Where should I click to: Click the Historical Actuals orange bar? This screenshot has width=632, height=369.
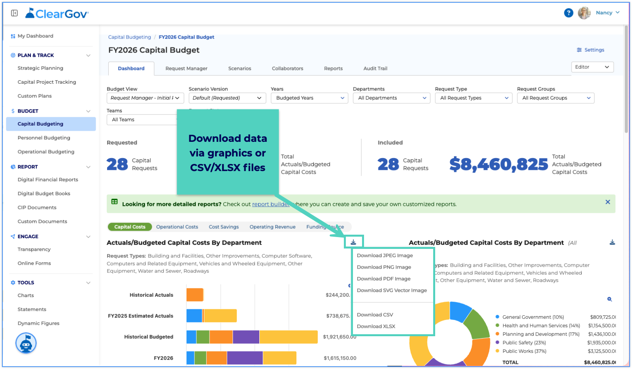click(195, 295)
